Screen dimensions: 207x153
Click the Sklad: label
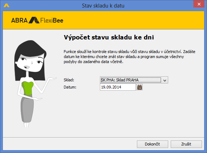tap(69, 80)
